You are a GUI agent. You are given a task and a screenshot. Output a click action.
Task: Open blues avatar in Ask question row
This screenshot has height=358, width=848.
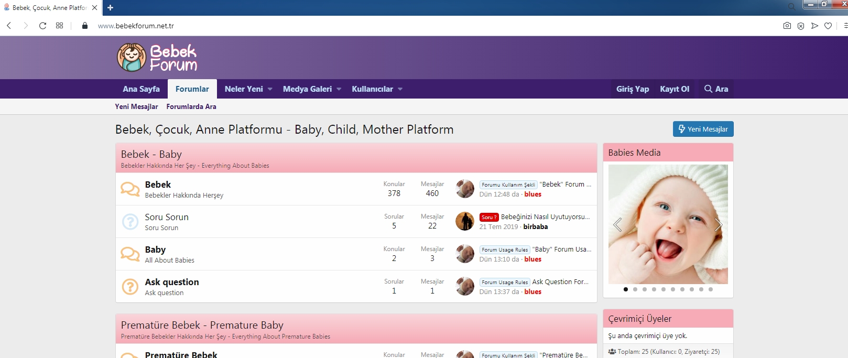click(x=465, y=286)
